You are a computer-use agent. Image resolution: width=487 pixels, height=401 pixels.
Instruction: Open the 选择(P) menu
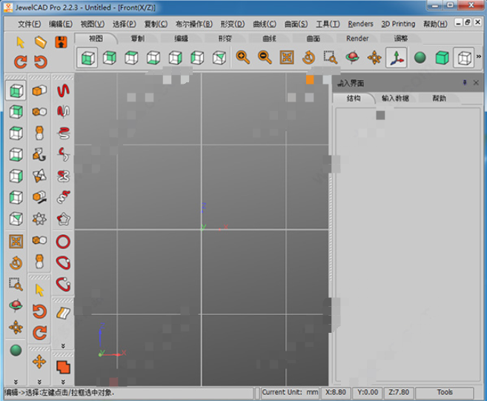(125, 24)
